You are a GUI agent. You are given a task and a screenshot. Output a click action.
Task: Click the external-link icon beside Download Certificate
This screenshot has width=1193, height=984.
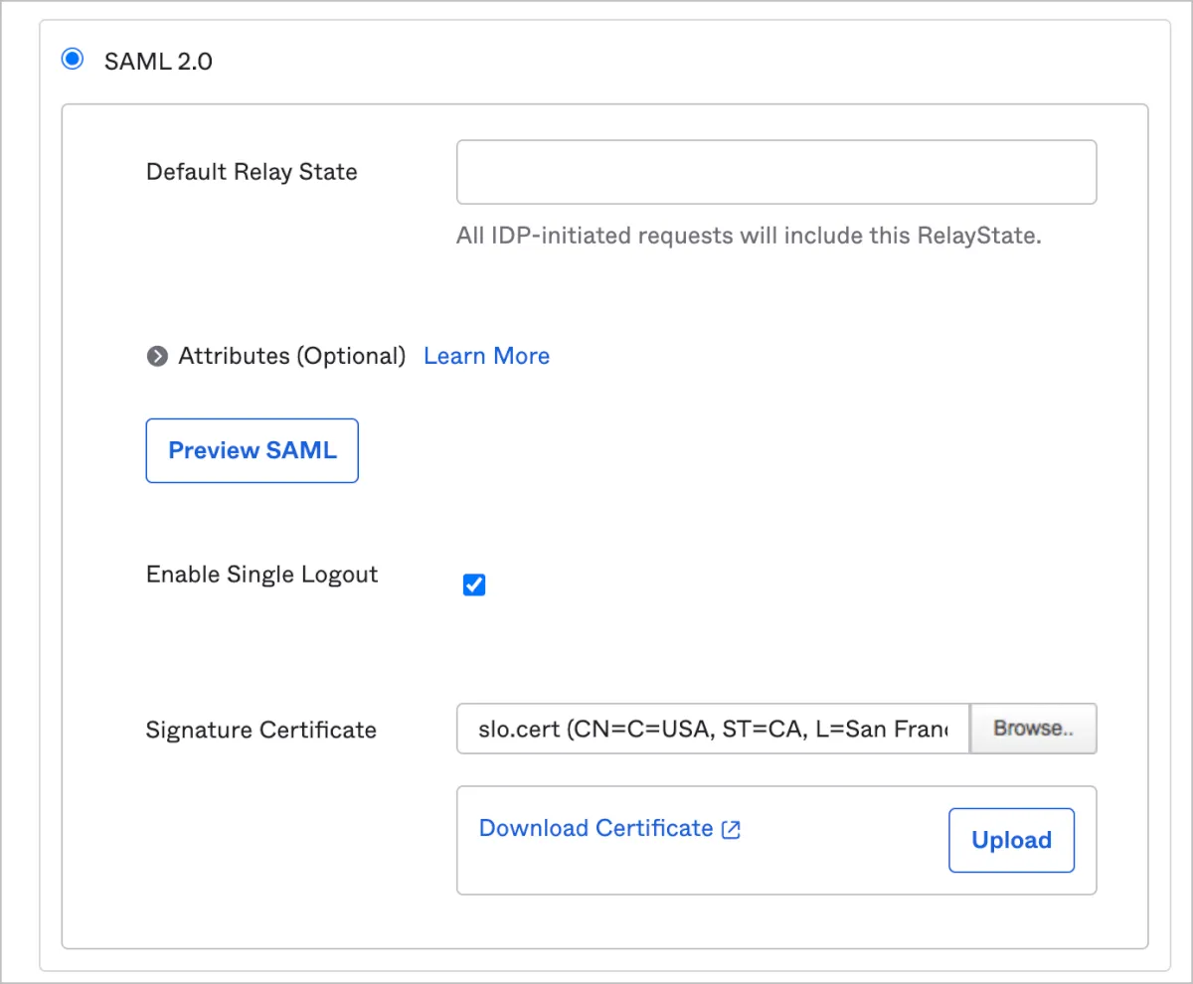(731, 830)
